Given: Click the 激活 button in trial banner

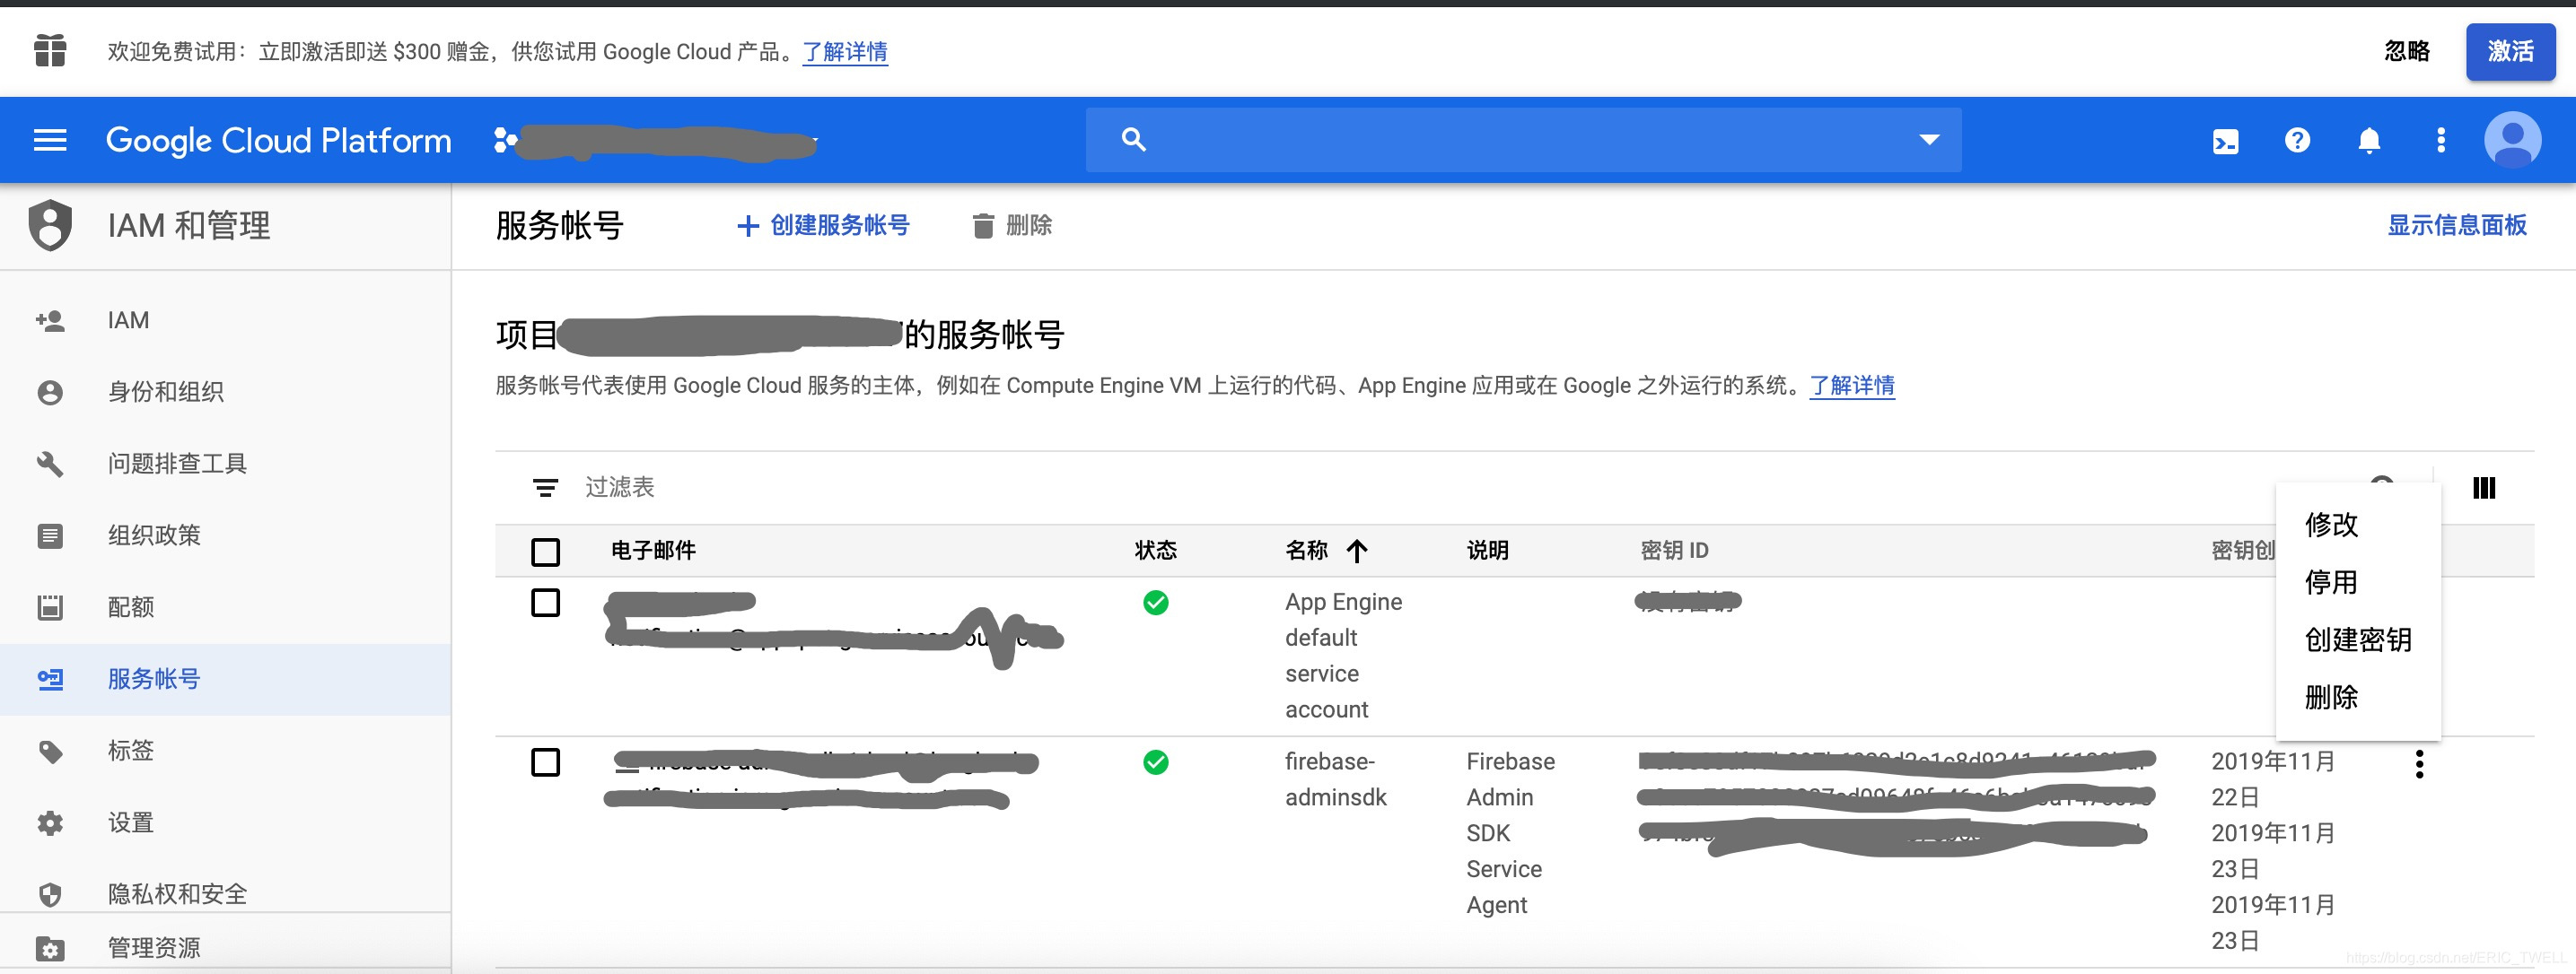Looking at the screenshot, I should (x=2510, y=51).
